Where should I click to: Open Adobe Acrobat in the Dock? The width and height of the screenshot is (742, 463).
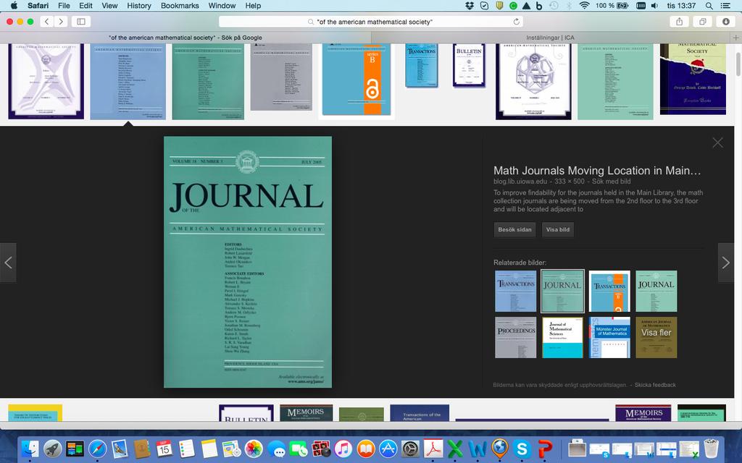(433, 449)
